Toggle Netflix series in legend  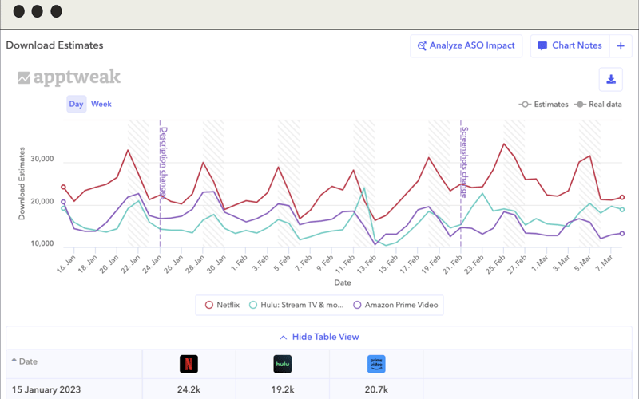[222, 305]
